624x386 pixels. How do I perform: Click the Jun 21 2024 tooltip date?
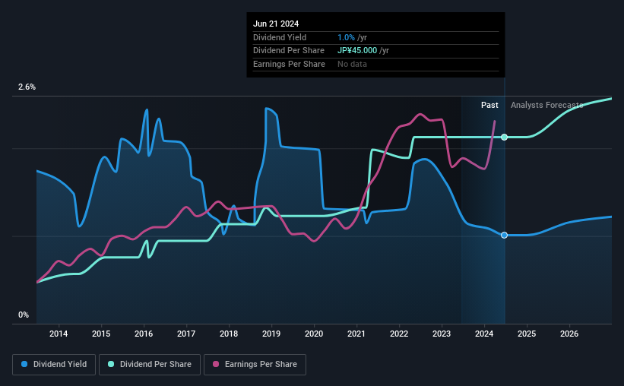click(276, 24)
